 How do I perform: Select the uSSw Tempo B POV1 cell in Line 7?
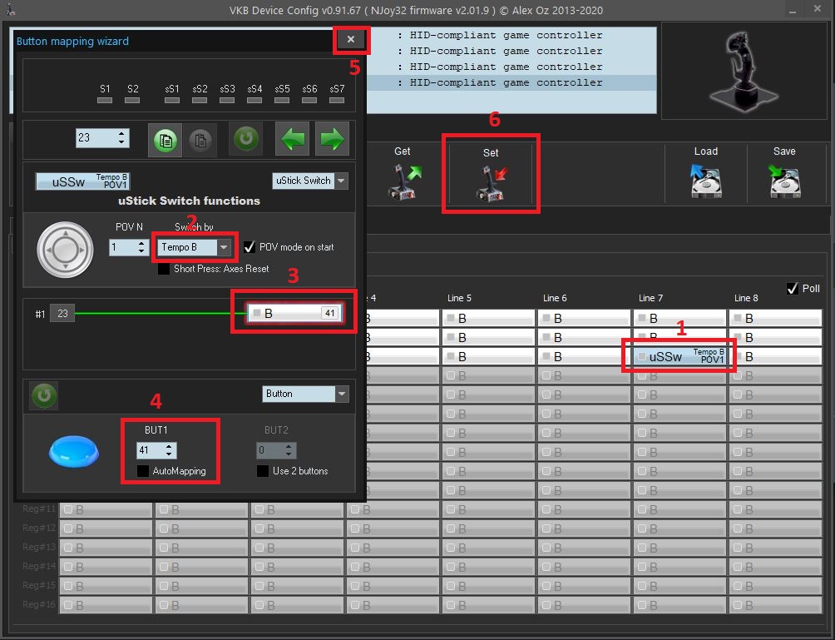[x=680, y=356]
